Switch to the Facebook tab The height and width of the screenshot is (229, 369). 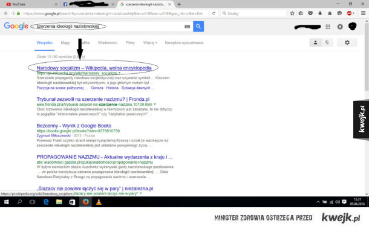[88, 4]
